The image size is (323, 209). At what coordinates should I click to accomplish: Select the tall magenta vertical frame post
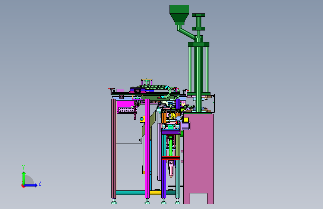coord(147,148)
